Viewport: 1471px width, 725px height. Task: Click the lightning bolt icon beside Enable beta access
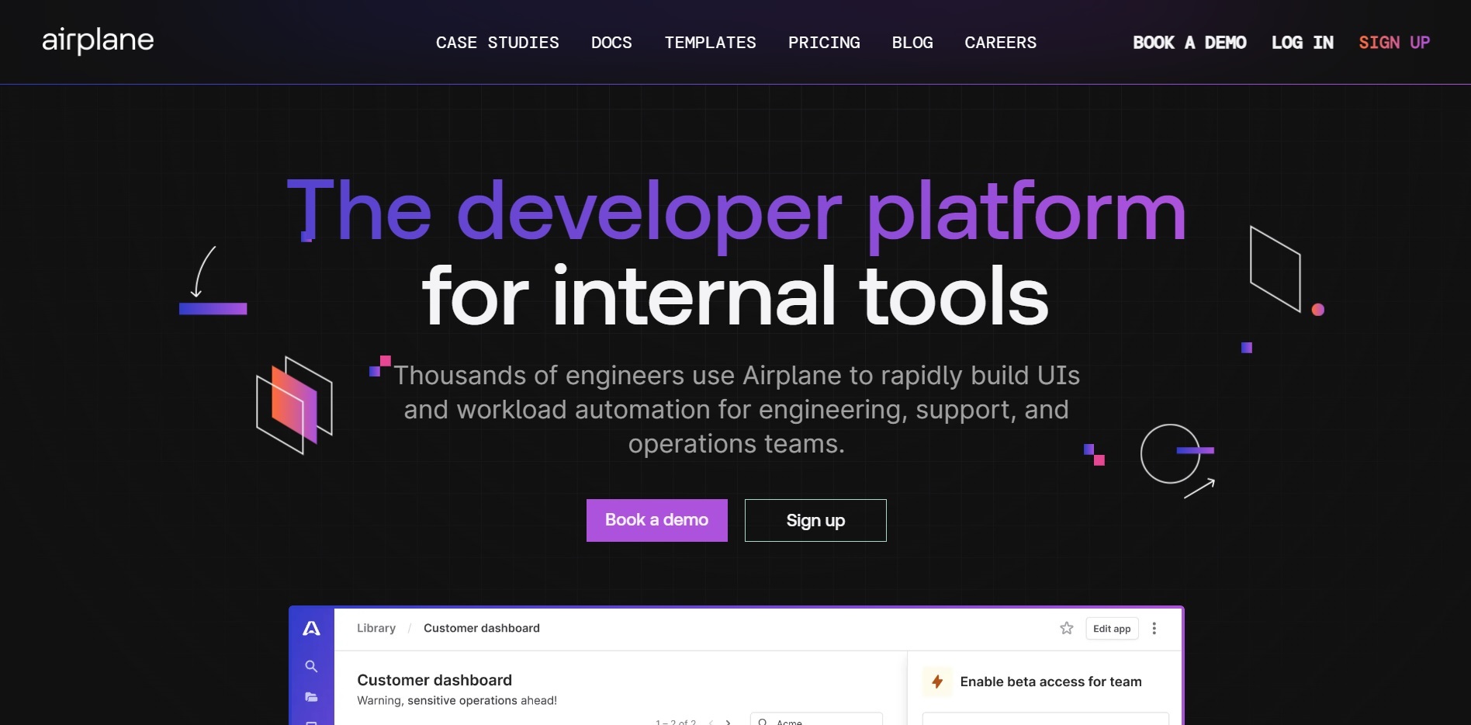pos(937,682)
